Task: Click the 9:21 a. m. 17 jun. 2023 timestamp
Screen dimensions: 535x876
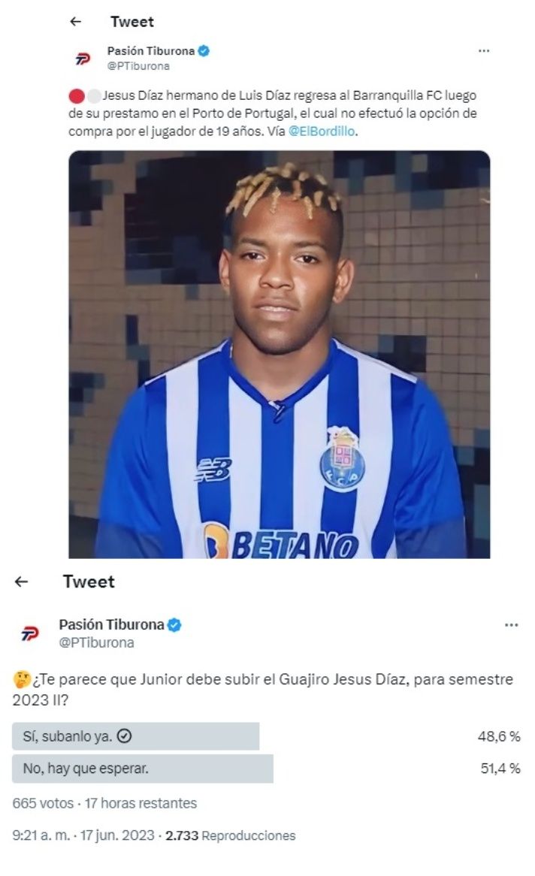Action: click(83, 835)
